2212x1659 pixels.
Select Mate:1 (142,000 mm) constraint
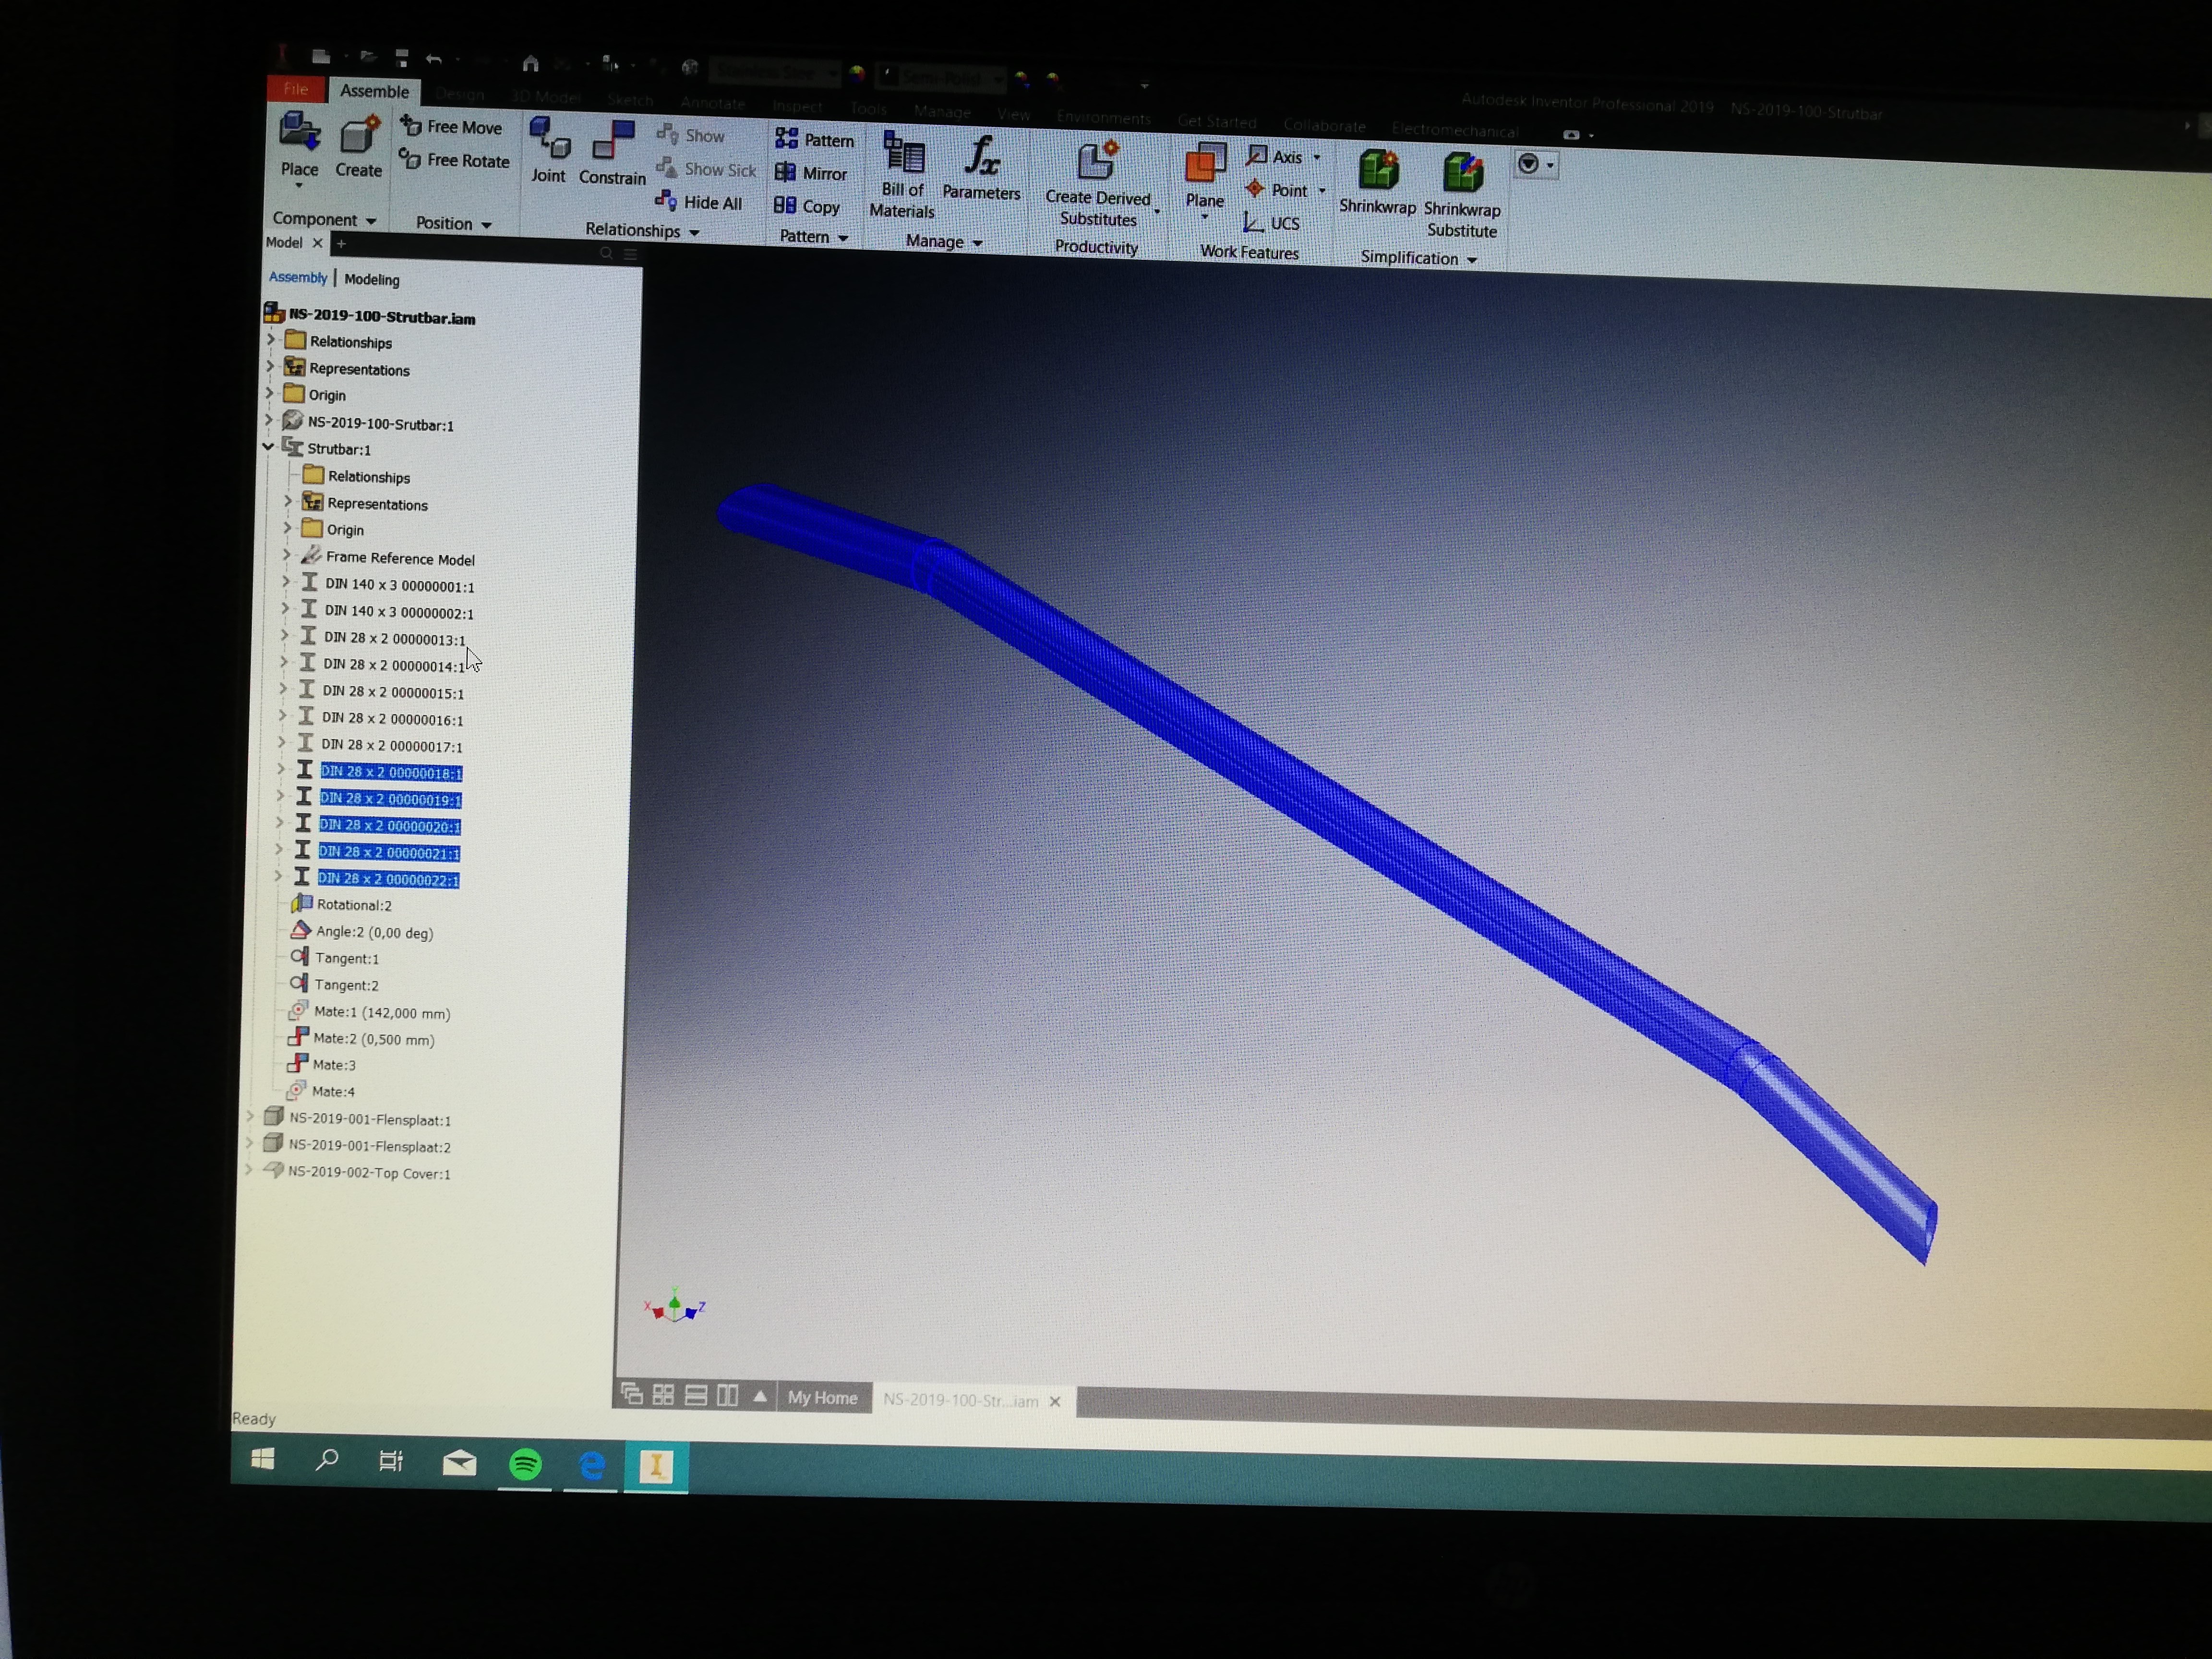381,1013
